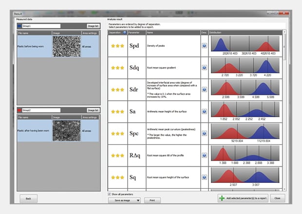Open description help for Spd parameter
Viewport: 302px width, 214px height.
pyautogui.click(x=204, y=46)
